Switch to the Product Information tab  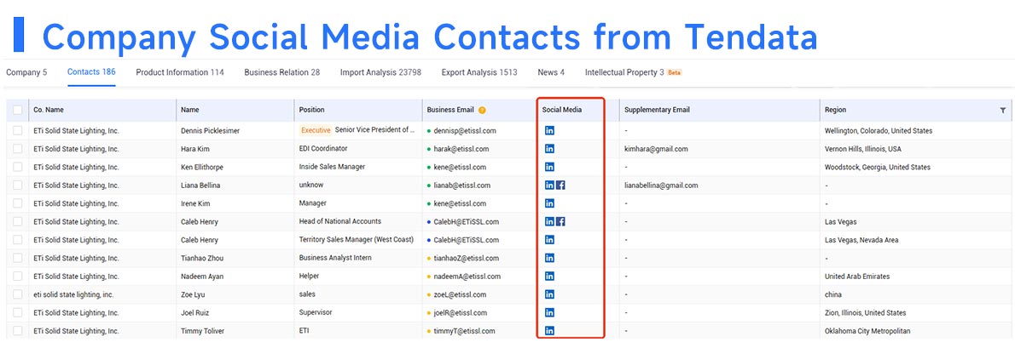tap(179, 72)
